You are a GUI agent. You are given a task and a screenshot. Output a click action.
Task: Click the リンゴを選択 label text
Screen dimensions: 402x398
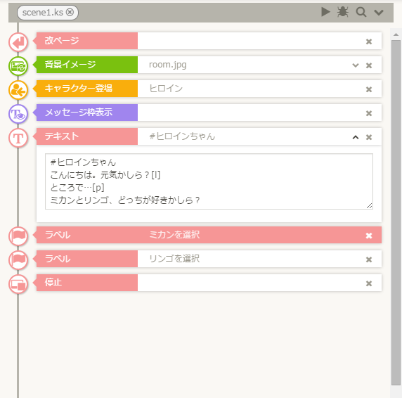click(x=174, y=259)
